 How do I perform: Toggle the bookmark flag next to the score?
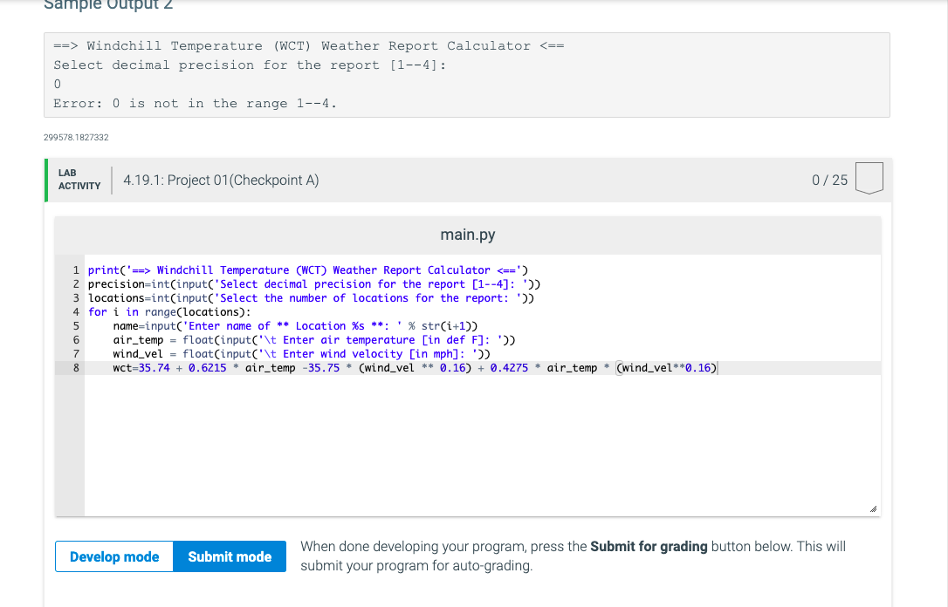tap(869, 179)
